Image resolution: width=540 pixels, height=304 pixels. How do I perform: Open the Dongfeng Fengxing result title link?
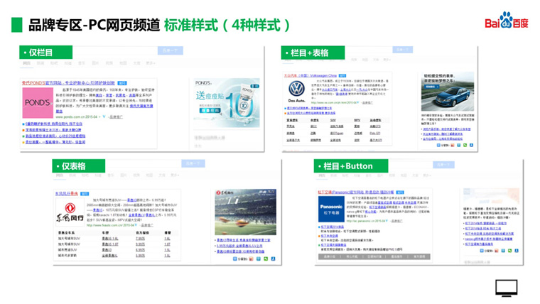pos(67,193)
